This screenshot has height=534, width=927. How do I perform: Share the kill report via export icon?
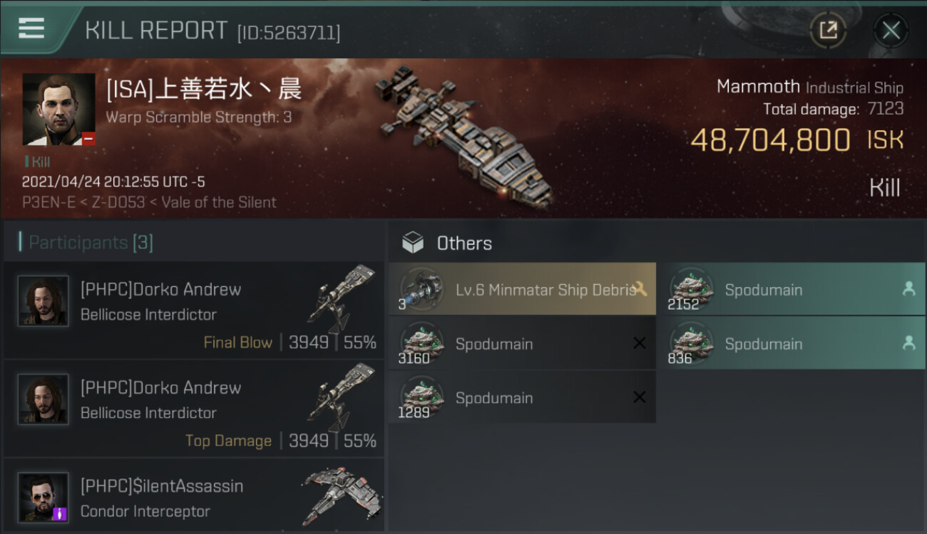(x=828, y=30)
